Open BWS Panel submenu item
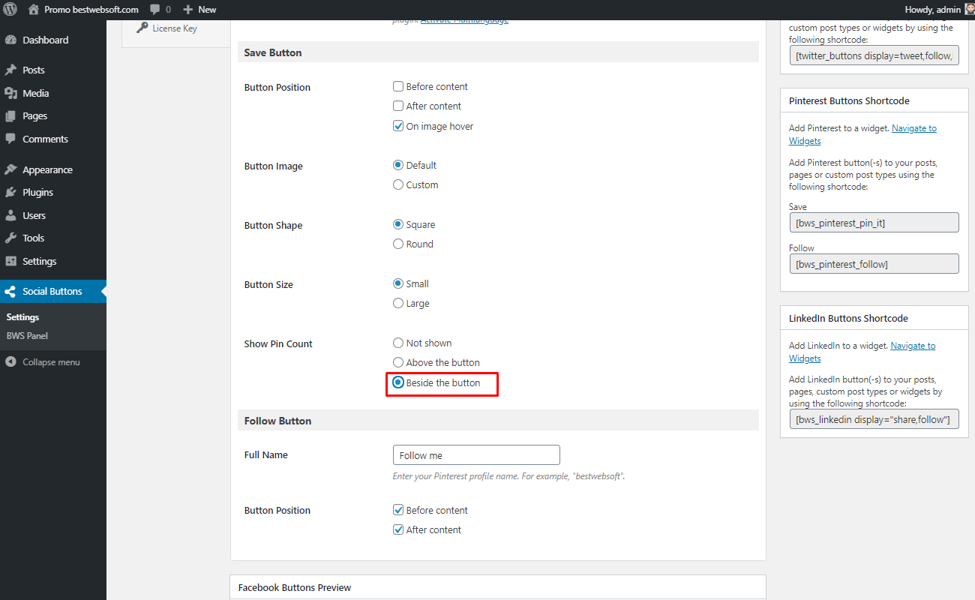The height and width of the screenshot is (600, 975). pyautogui.click(x=27, y=336)
